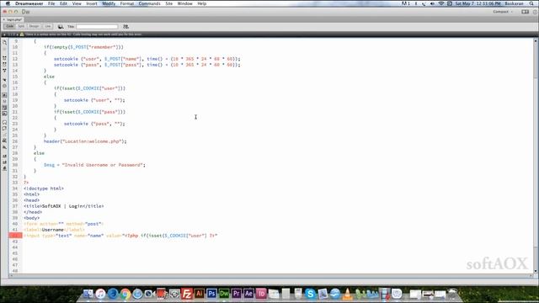This screenshot has height=303, width=539.
Task: Open the Baskaran user menu
Action: click(x=514, y=3)
